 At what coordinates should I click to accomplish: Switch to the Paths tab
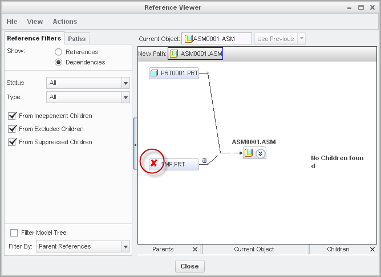coord(77,39)
